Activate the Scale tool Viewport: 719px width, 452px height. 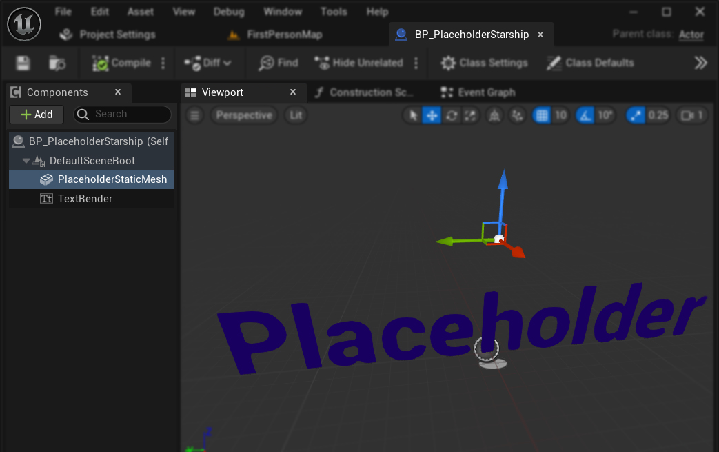click(470, 115)
